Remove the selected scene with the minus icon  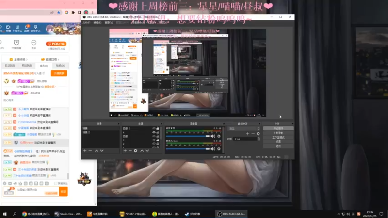(90, 151)
